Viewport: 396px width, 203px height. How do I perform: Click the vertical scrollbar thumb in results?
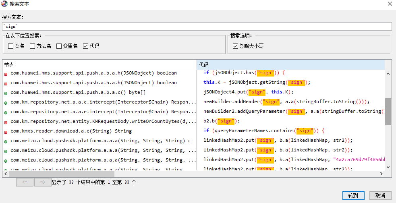pyautogui.click(x=388, y=112)
